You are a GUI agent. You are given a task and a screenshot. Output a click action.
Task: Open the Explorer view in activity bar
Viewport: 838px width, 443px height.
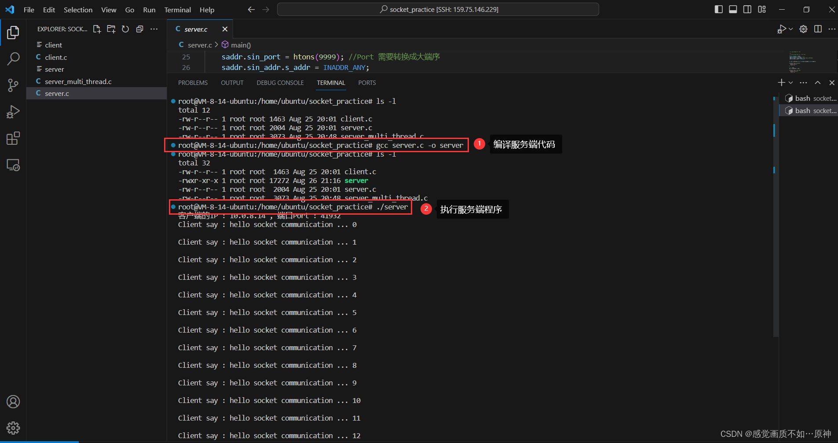pos(13,32)
